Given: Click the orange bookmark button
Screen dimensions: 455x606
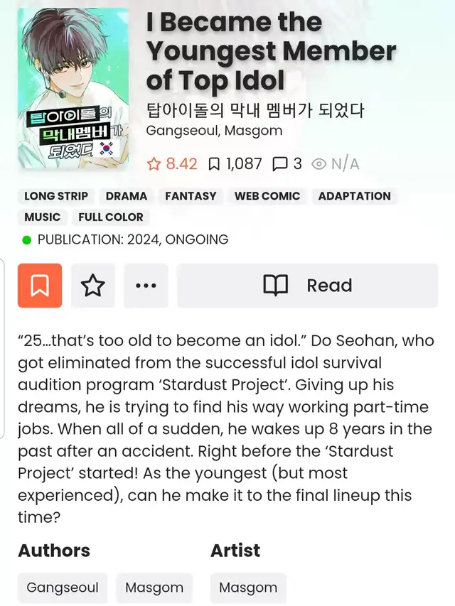Looking at the screenshot, I should click(x=40, y=286).
